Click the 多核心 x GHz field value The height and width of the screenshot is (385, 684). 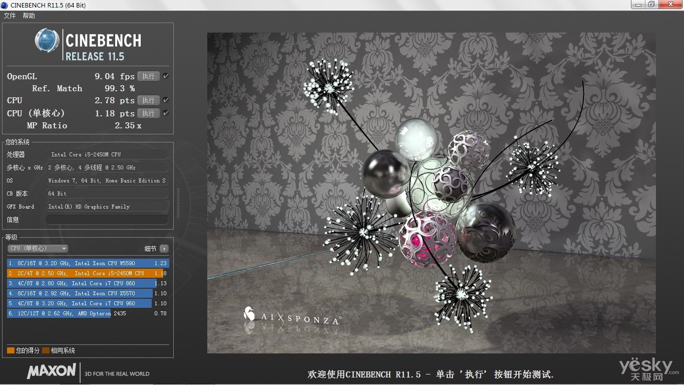coord(107,167)
